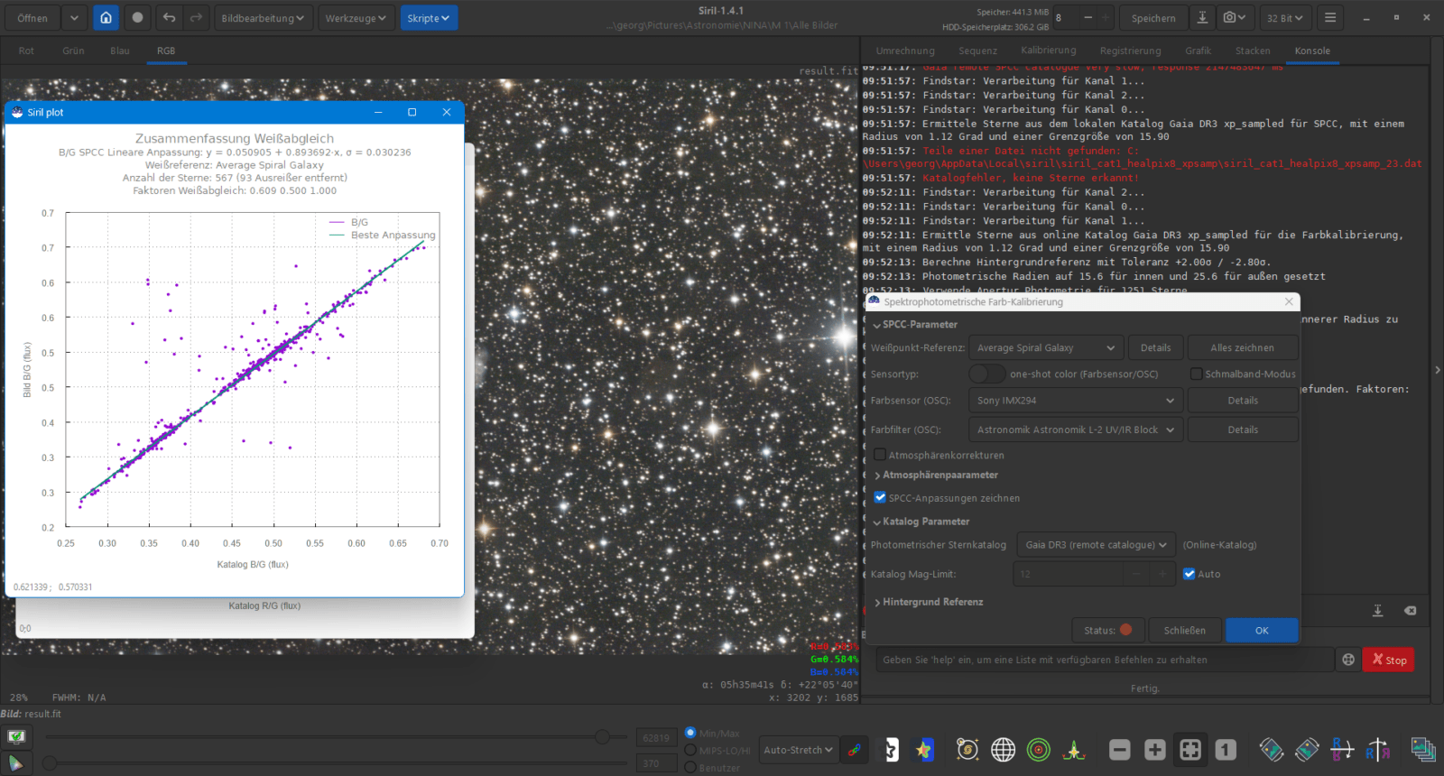The width and height of the screenshot is (1444, 776).
Task: Open the snapshot camera menu
Action: [x=1234, y=18]
